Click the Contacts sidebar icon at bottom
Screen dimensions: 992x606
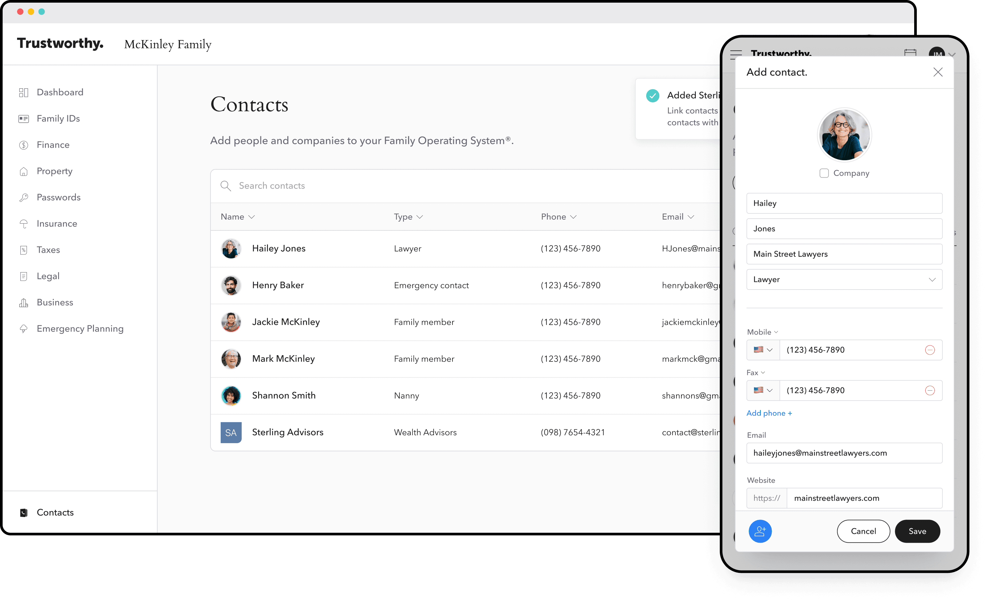[24, 512]
